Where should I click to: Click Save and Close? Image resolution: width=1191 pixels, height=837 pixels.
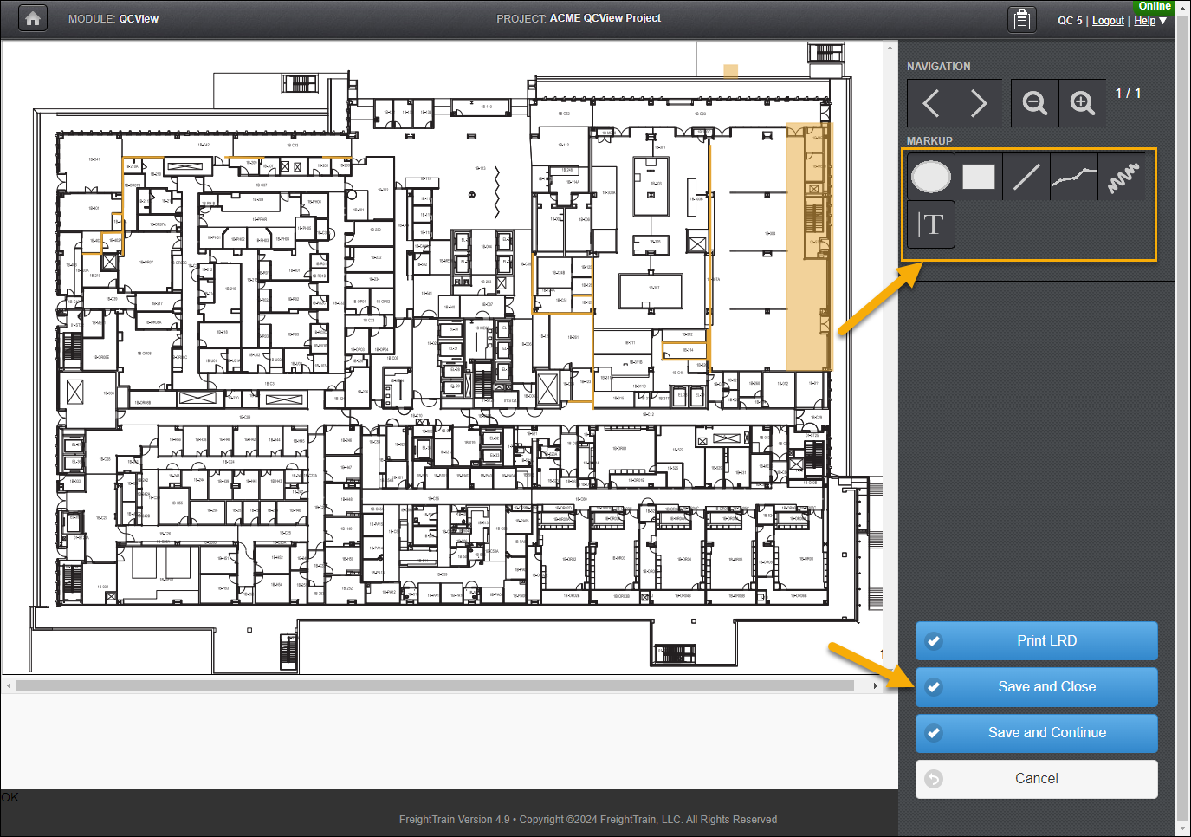1037,687
